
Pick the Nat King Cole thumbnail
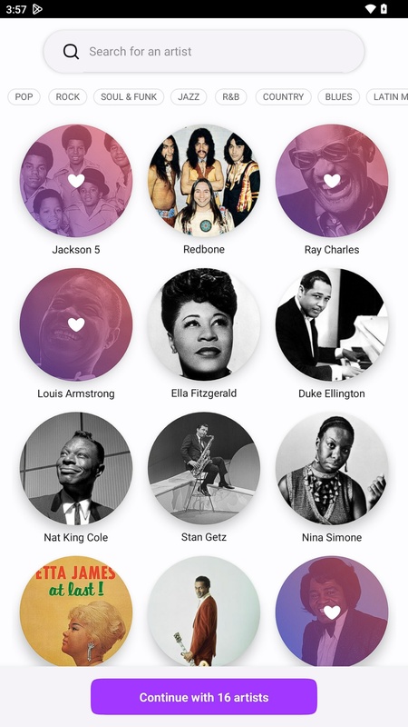[76, 468]
